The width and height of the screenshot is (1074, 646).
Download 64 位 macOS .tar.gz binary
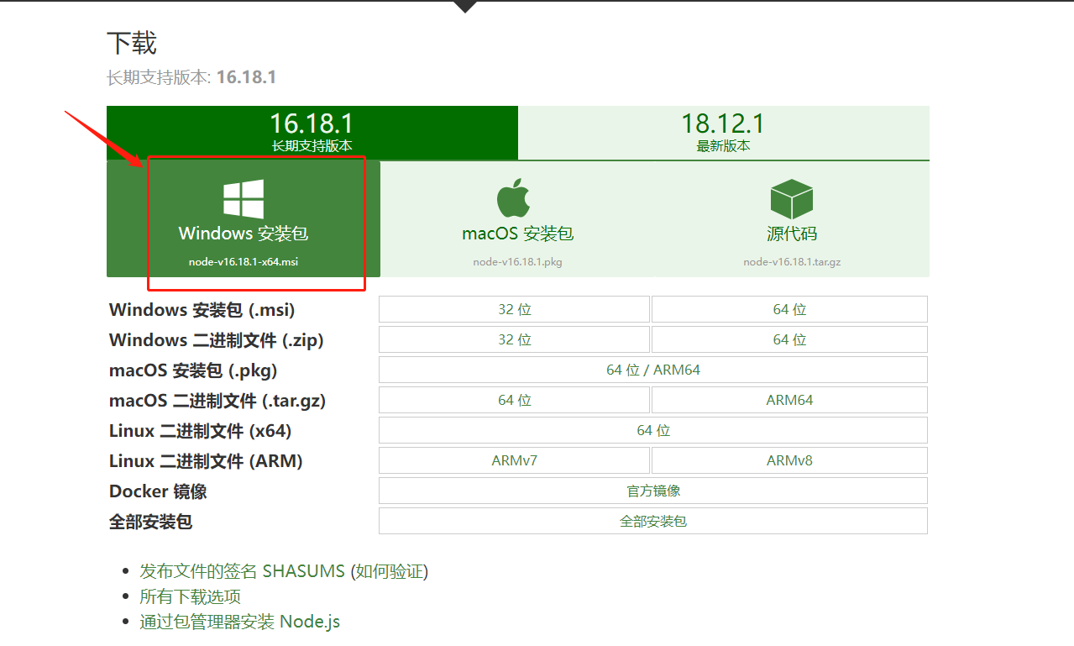pos(514,400)
